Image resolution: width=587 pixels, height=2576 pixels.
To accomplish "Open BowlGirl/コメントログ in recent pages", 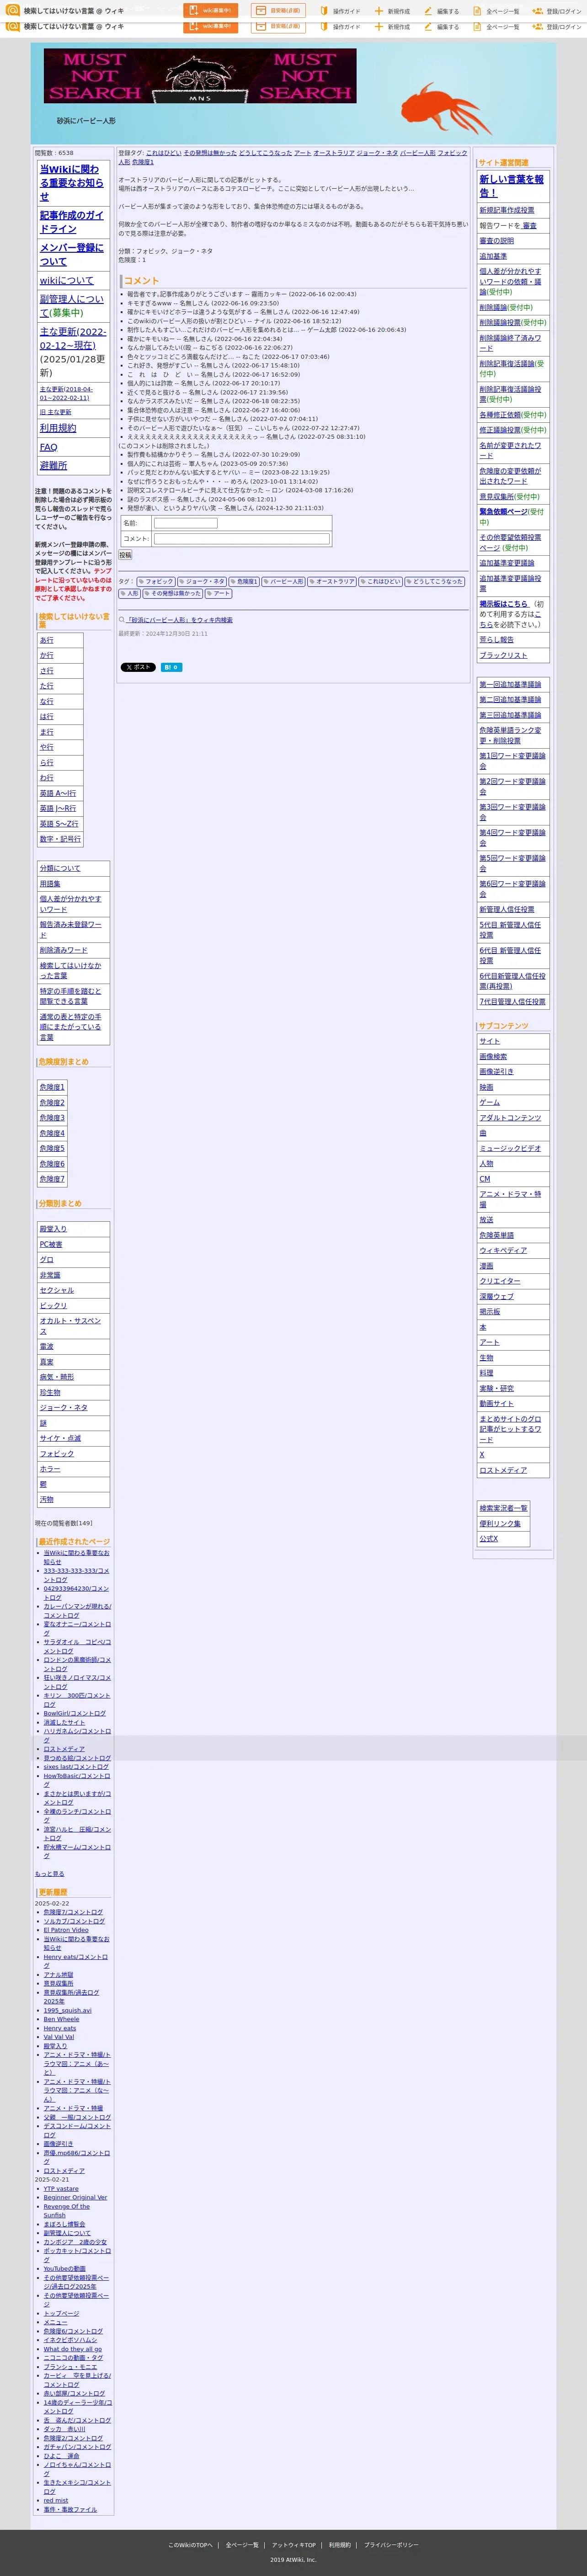I will coord(74,1713).
